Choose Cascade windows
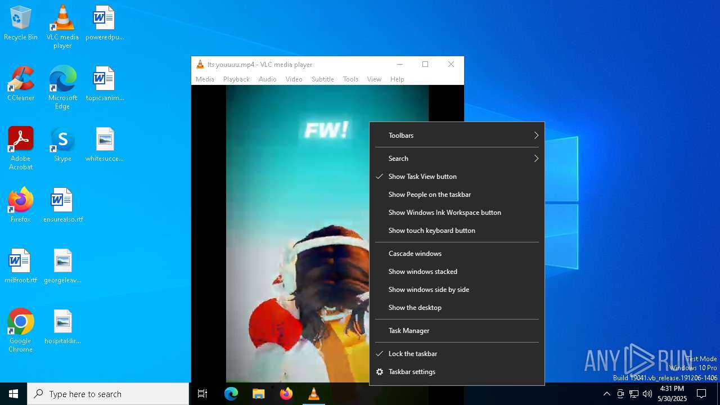Image resolution: width=720 pixels, height=405 pixels. coord(457,254)
